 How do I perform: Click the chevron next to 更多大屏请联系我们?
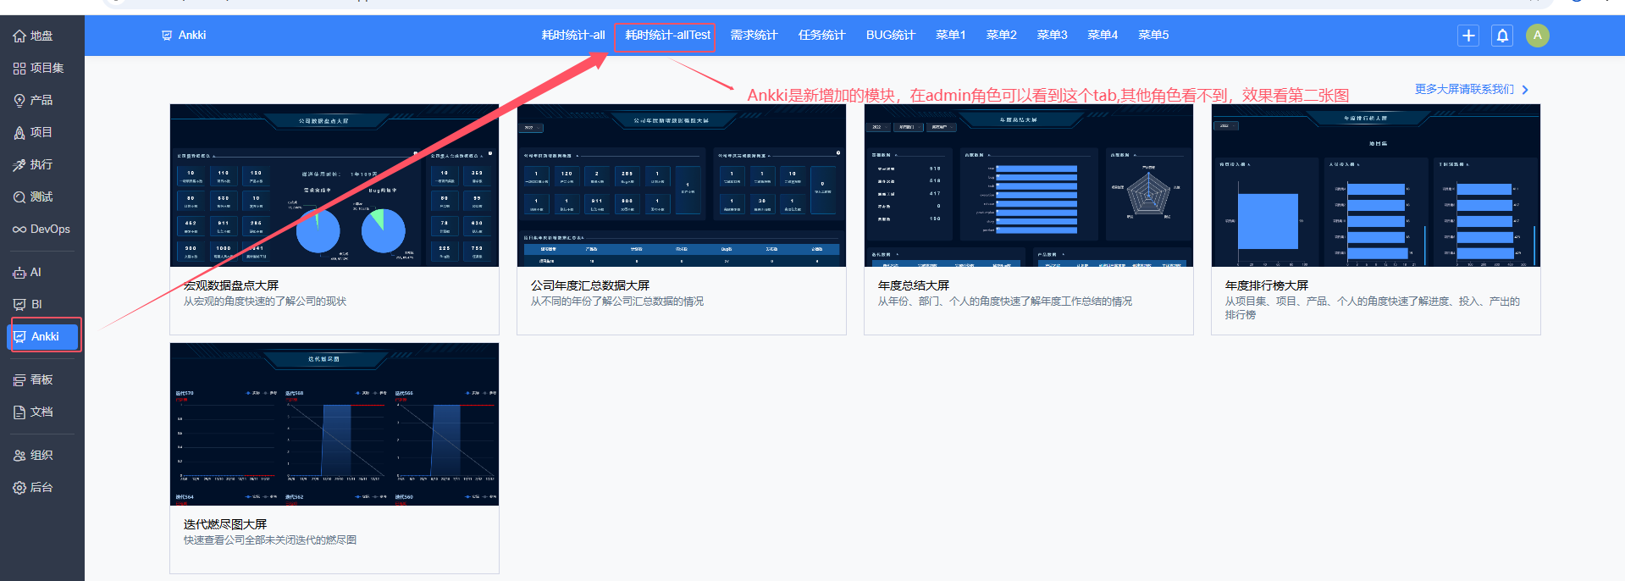tap(1525, 90)
